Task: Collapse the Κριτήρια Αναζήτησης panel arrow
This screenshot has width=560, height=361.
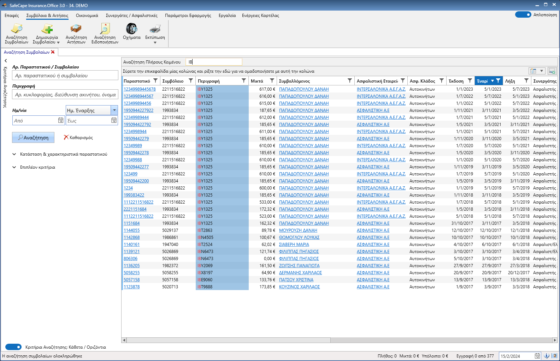Action: [x=6, y=61]
